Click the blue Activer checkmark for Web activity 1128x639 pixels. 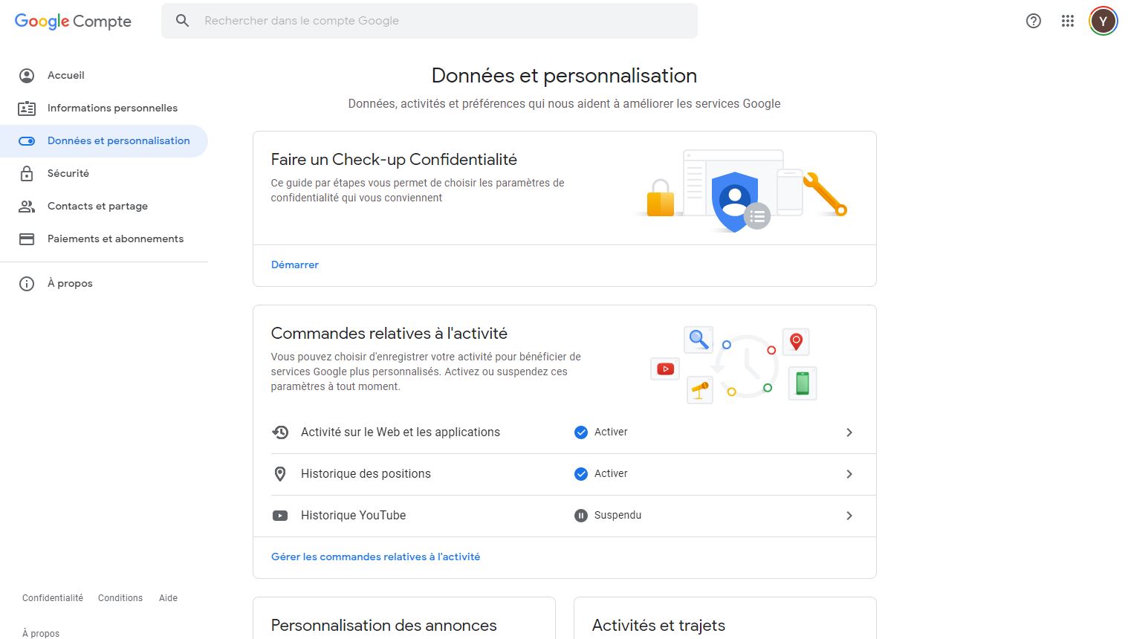(x=581, y=432)
